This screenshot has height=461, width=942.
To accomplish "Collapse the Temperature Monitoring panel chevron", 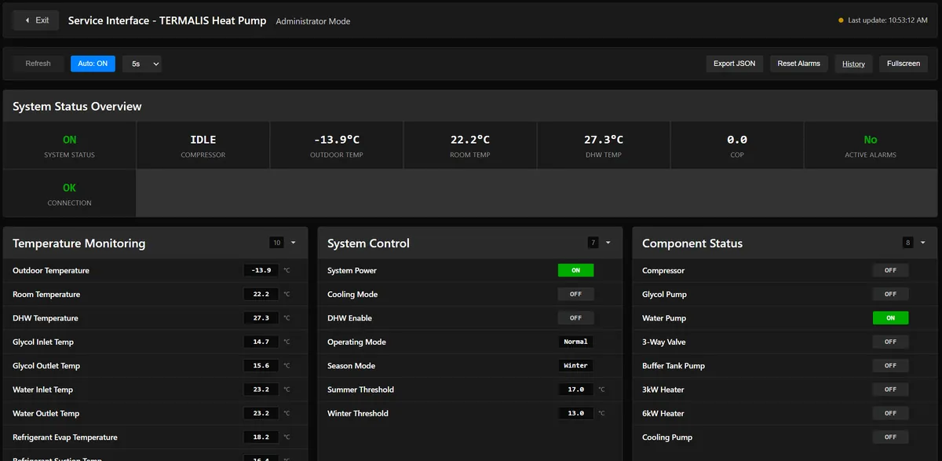I will click(x=293, y=243).
